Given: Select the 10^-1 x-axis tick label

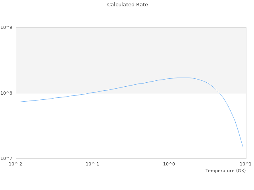Looking at the screenshot, I should (92, 164).
